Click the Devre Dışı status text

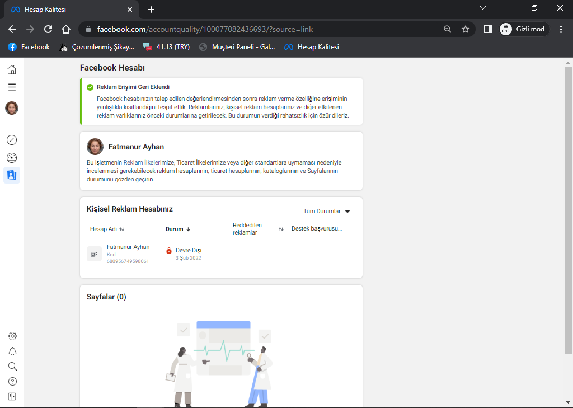[189, 250]
